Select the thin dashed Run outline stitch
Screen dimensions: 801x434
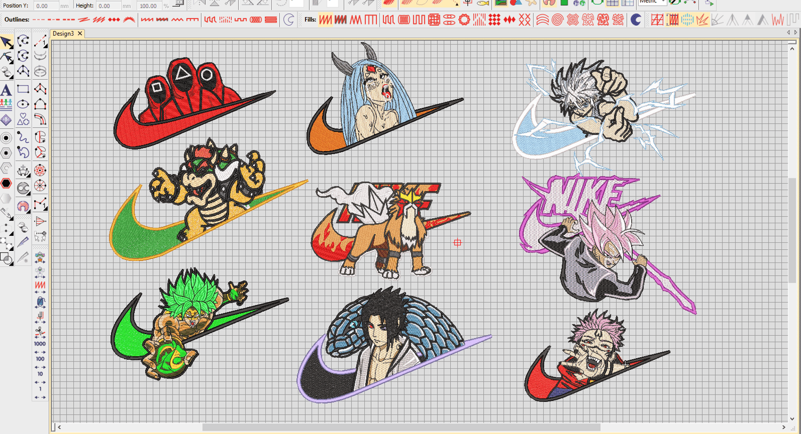[38, 20]
